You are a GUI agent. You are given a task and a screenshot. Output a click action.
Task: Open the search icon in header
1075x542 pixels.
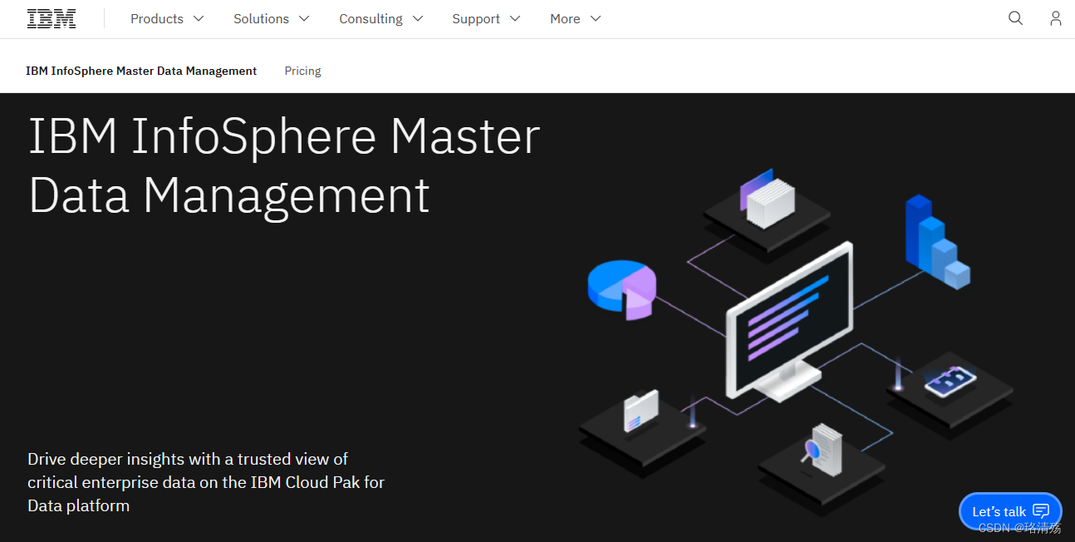click(1015, 18)
